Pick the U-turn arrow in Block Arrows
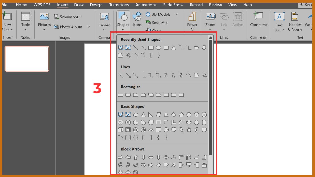This screenshot has width=315, height=177. coord(189,157)
